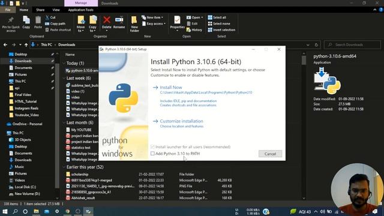The width and height of the screenshot is (384, 216).
Task: Sort by the Name column header
Action: 70,55
